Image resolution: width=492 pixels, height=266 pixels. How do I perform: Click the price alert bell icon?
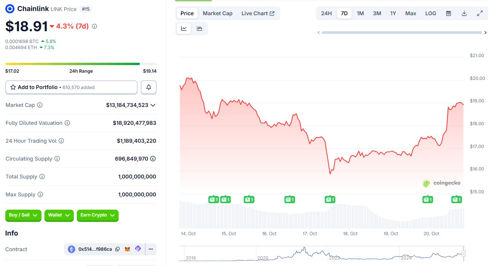pyautogui.click(x=149, y=87)
